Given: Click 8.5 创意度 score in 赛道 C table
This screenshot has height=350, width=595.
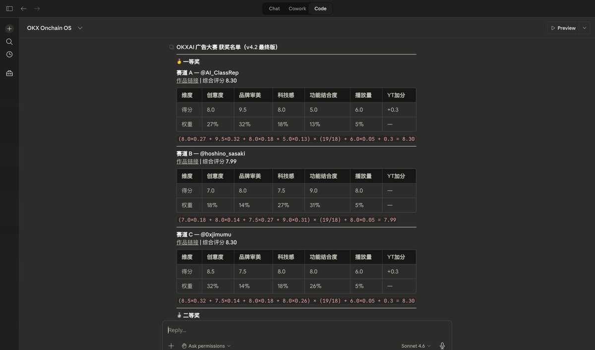Looking at the screenshot, I should point(211,271).
